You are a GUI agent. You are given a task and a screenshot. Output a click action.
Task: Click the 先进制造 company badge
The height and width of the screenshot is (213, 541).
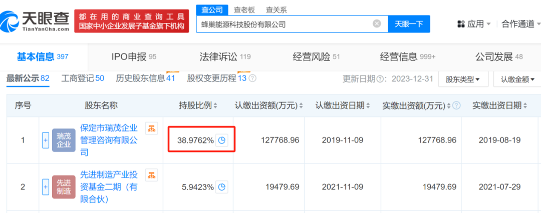[64, 187]
